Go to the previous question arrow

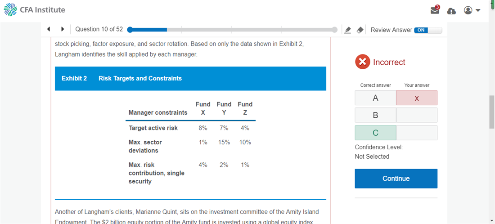(49, 29)
